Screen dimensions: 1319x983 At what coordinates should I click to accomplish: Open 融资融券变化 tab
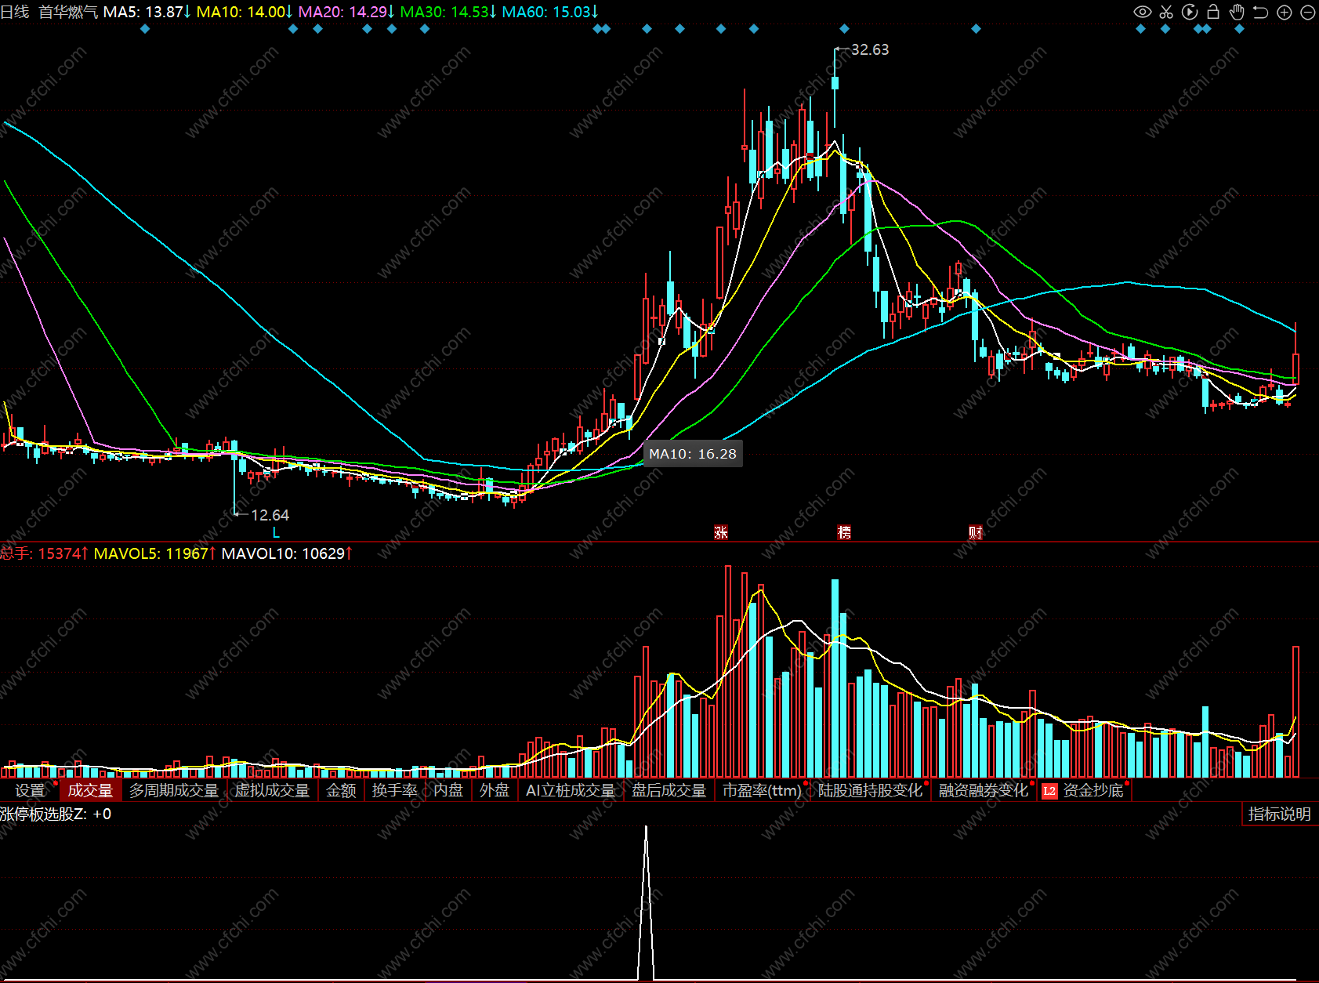[984, 790]
